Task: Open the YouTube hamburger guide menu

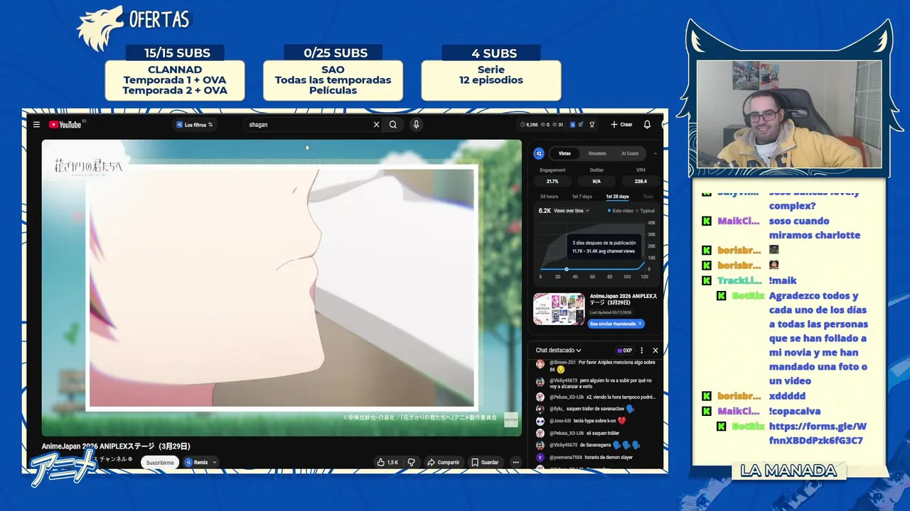Action: (36, 125)
